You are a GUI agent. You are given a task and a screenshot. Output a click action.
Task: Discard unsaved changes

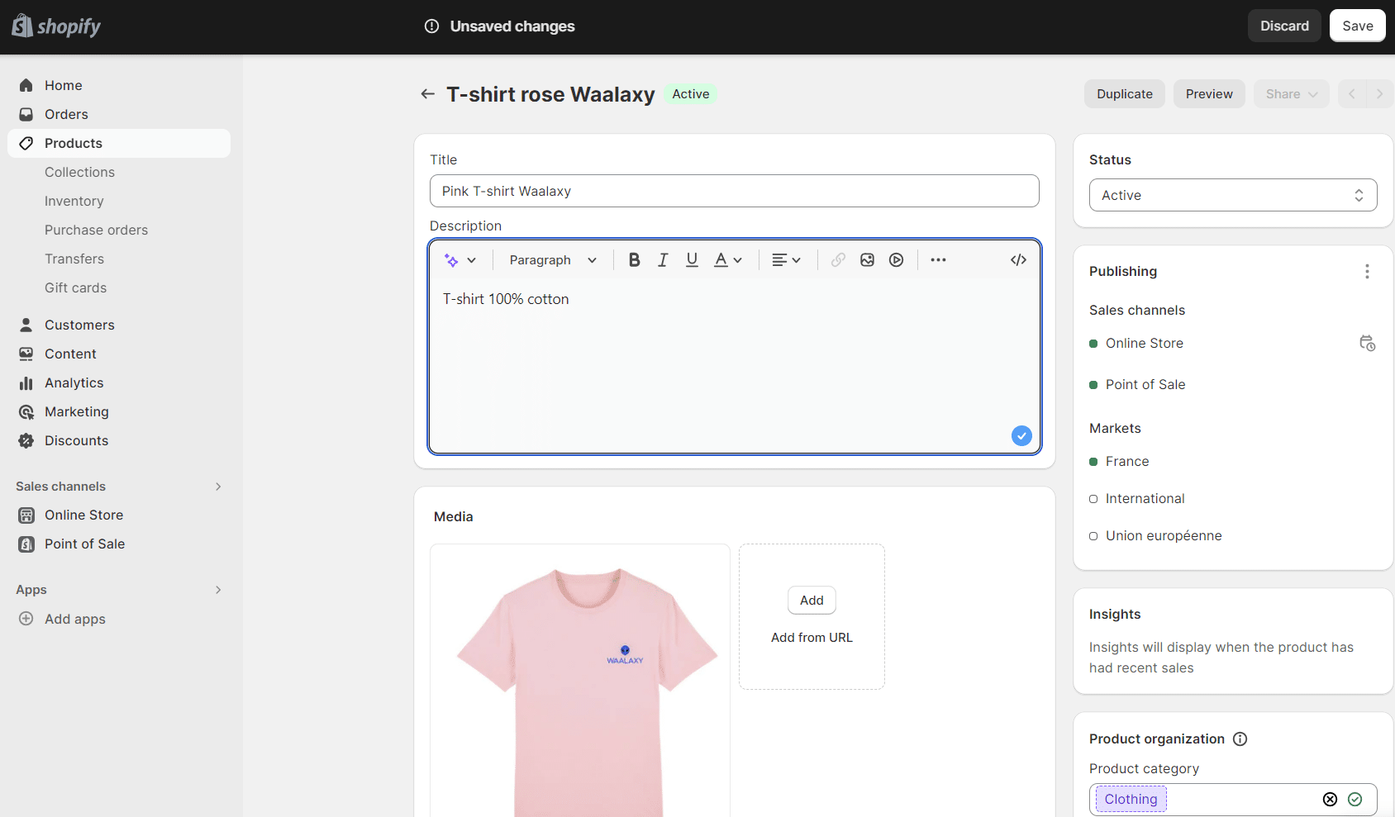1284,26
